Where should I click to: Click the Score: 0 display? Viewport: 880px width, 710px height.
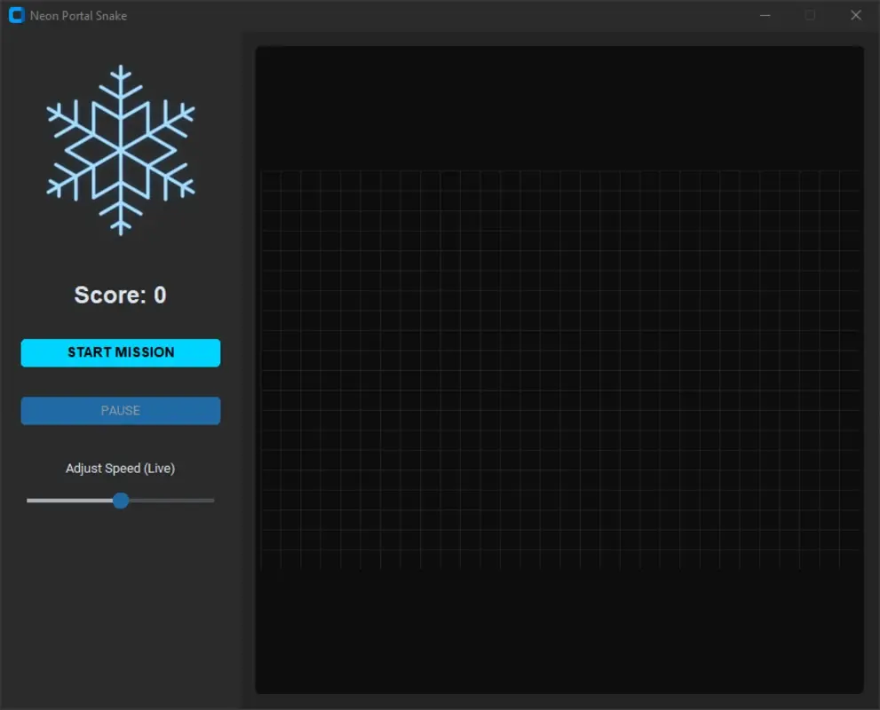point(119,295)
